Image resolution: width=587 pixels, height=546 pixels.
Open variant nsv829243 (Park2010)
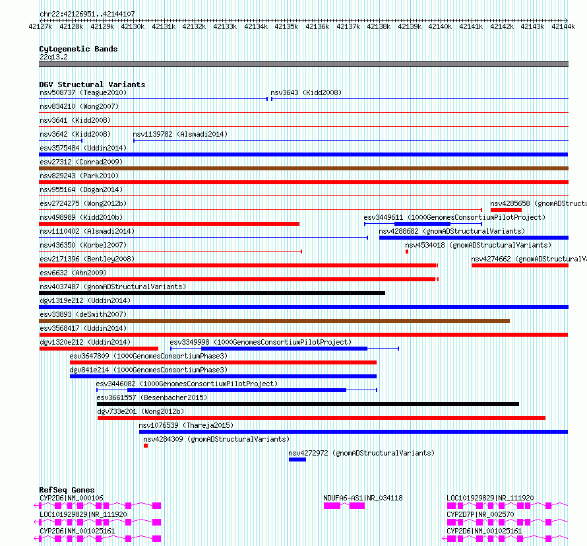click(x=79, y=176)
